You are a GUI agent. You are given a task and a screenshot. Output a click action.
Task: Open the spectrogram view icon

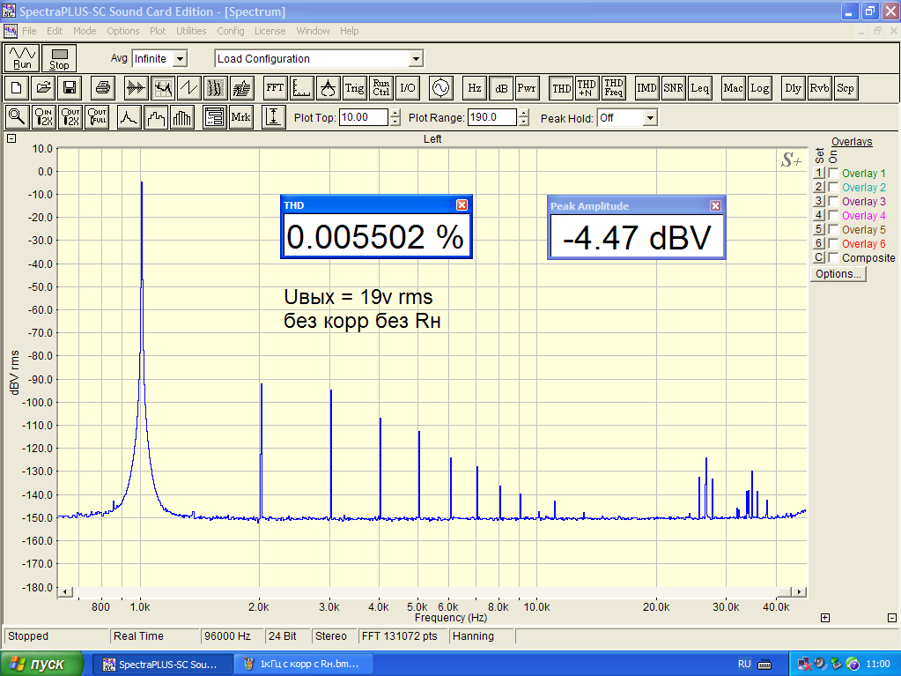[x=216, y=88]
